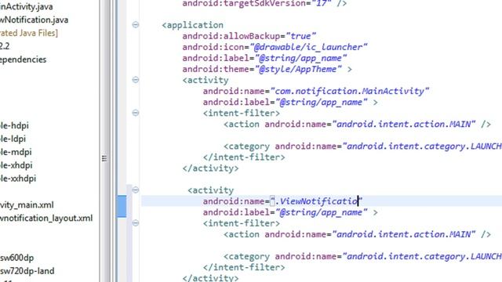
Task: Open vity_main.xml layout file
Action: [27, 205]
